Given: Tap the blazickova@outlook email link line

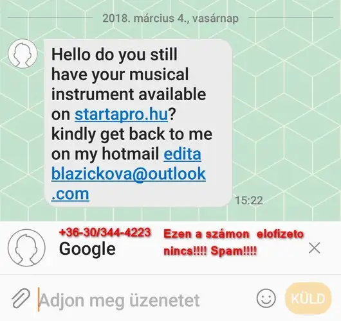Looking at the screenshot, I should (x=129, y=174).
